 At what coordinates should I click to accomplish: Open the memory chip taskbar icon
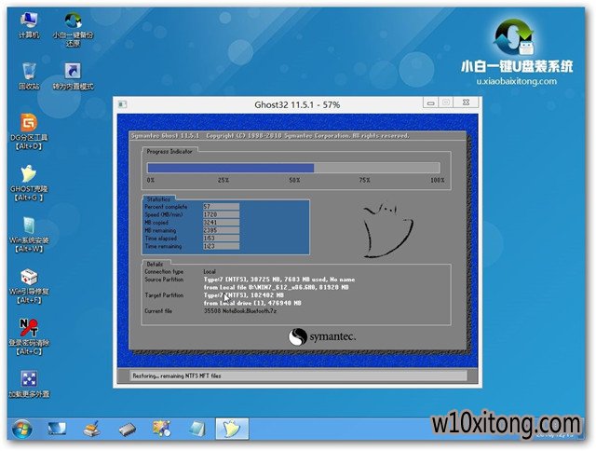coord(127,430)
